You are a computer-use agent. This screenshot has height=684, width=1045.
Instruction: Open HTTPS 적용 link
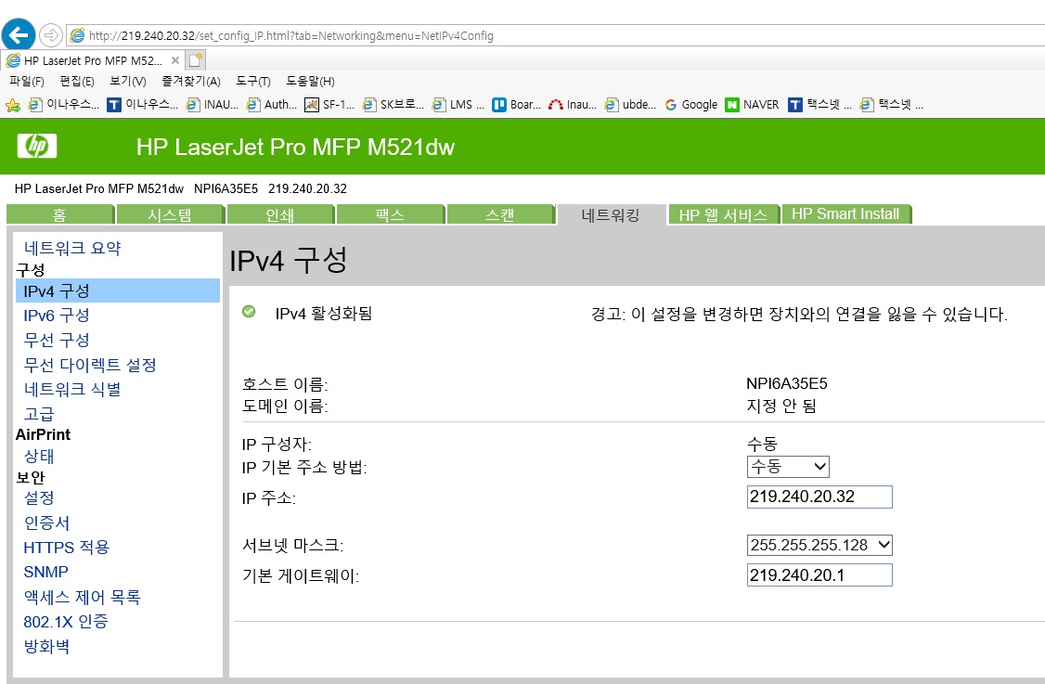(x=67, y=548)
